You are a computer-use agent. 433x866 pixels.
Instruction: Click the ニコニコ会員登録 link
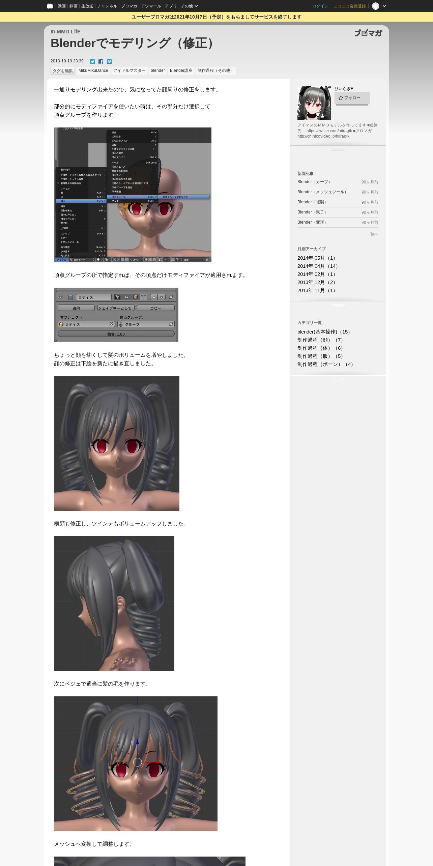click(x=350, y=6)
